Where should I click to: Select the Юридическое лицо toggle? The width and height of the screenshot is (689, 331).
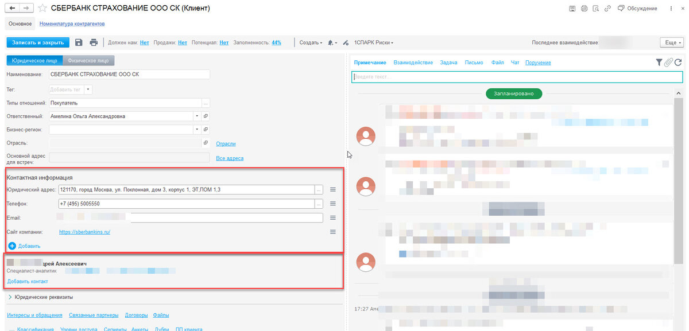coord(34,60)
